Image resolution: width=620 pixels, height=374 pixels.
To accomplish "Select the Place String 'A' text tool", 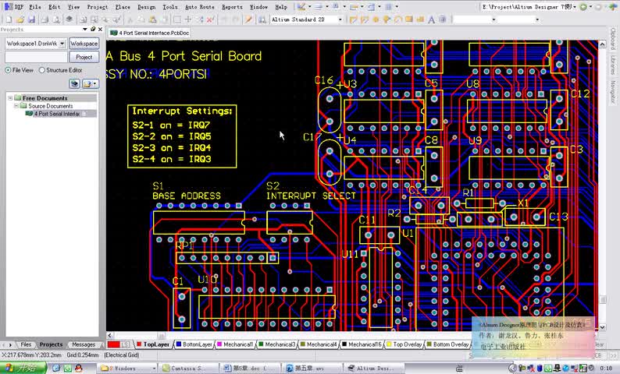I will coord(431,19).
